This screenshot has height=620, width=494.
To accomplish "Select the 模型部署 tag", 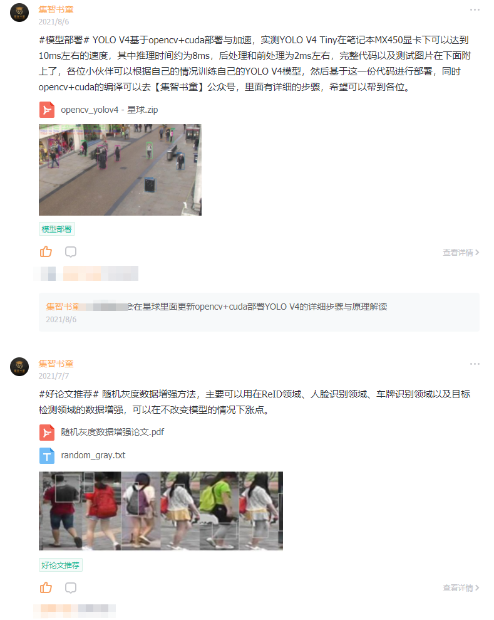I will point(57,229).
